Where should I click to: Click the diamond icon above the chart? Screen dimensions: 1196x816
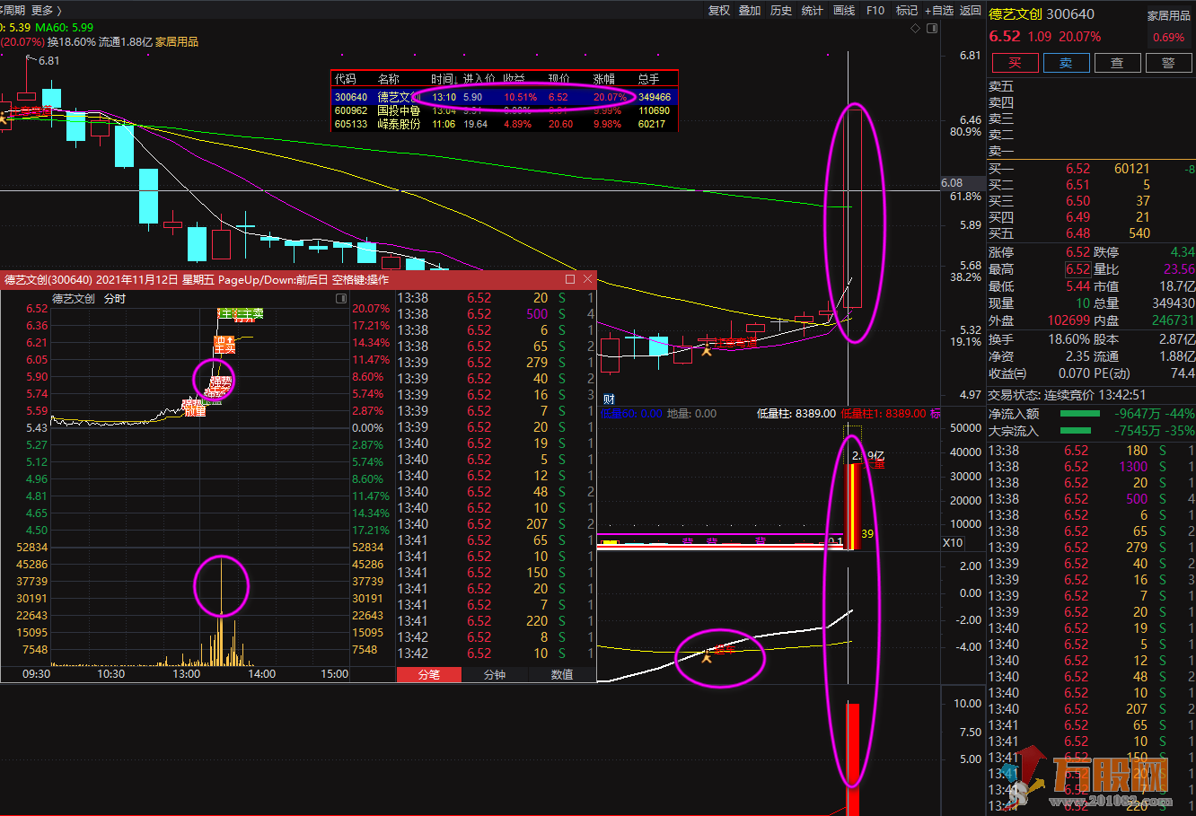[916, 28]
